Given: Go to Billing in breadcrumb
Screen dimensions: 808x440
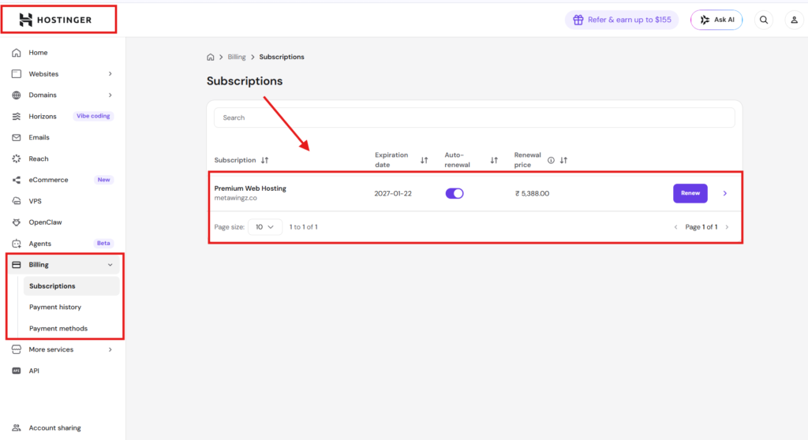Looking at the screenshot, I should click(237, 57).
